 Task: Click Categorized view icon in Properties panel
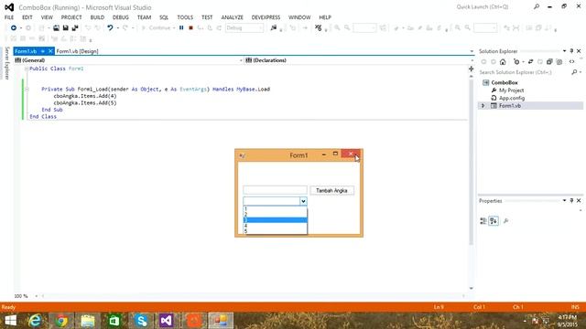click(483, 221)
